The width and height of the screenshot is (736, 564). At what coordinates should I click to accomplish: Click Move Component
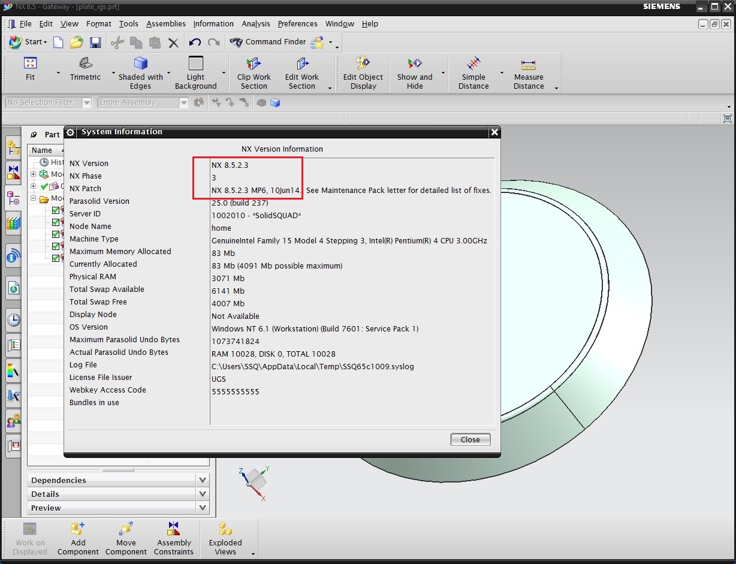pyautogui.click(x=126, y=538)
